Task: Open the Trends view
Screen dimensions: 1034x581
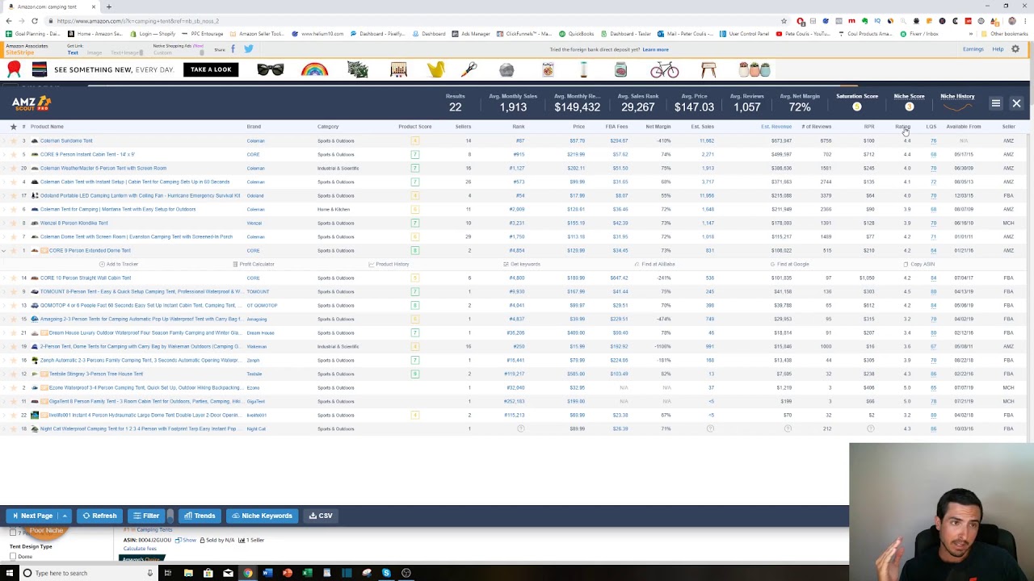Action: click(x=200, y=516)
